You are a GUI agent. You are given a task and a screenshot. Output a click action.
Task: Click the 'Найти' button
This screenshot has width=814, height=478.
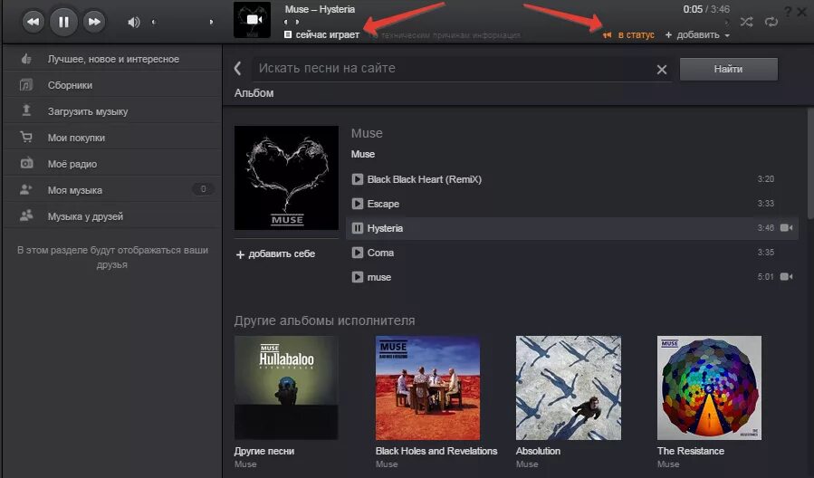point(728,69)
